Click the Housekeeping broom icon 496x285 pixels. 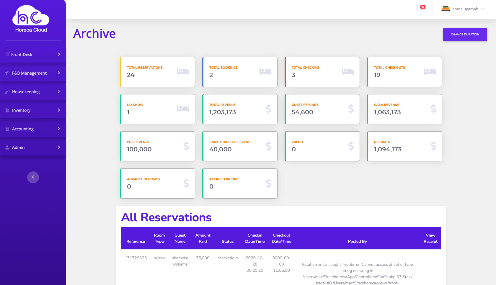tap(7, 92)
